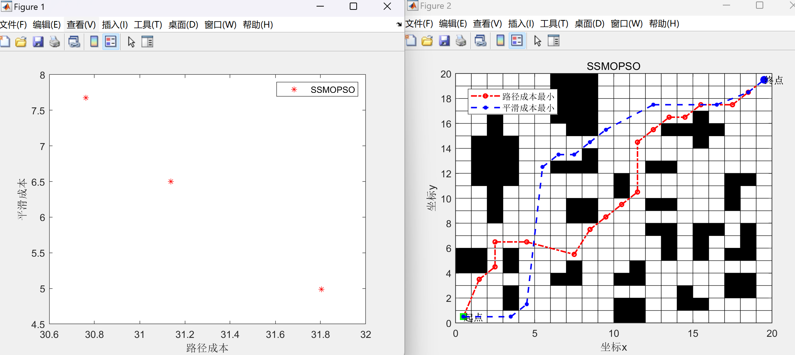The image size is (795, 355).
Task: Click the SSMOPSO legend box in Figure 1
Action: tap(317, 90)
